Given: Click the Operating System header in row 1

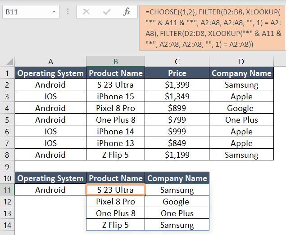Looking at the screenshot, I should click(x=50, y=73).
